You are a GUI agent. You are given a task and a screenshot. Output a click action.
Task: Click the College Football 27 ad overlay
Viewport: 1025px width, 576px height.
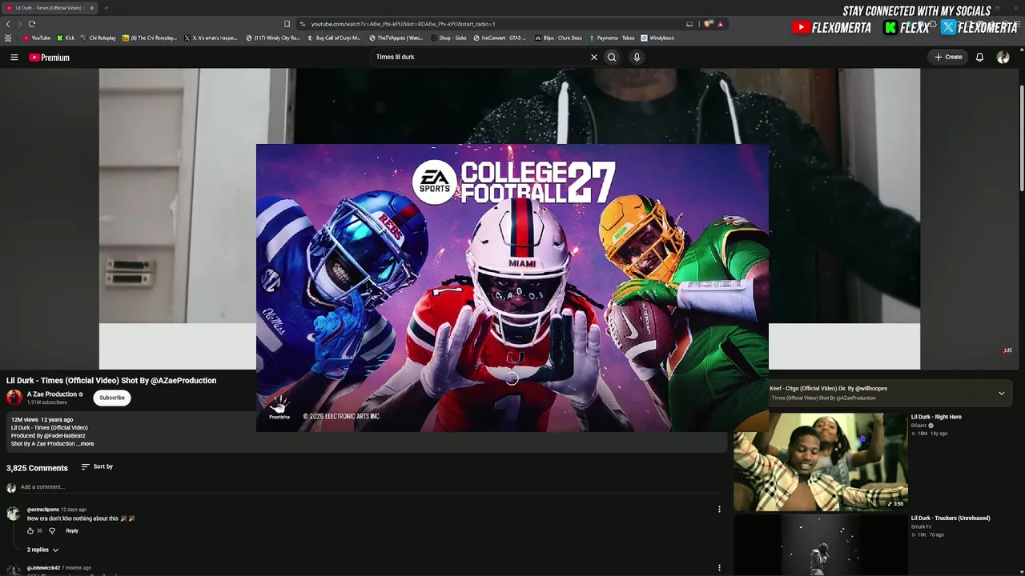click(512, 288)
